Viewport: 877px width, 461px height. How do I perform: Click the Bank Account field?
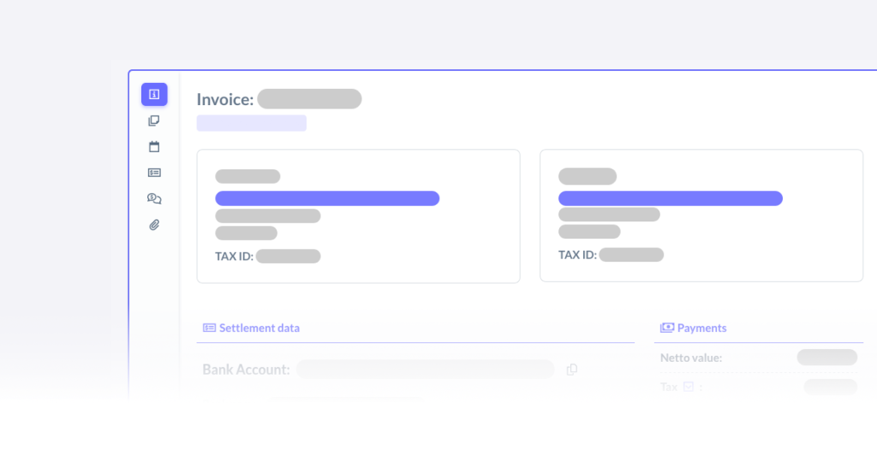426,369
